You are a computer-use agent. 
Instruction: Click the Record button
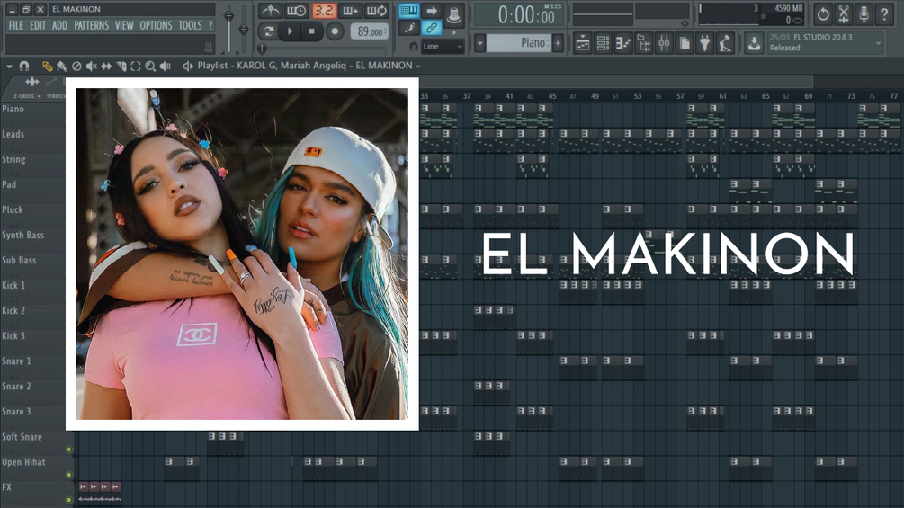pyautogui.click(x=335, y=31)
